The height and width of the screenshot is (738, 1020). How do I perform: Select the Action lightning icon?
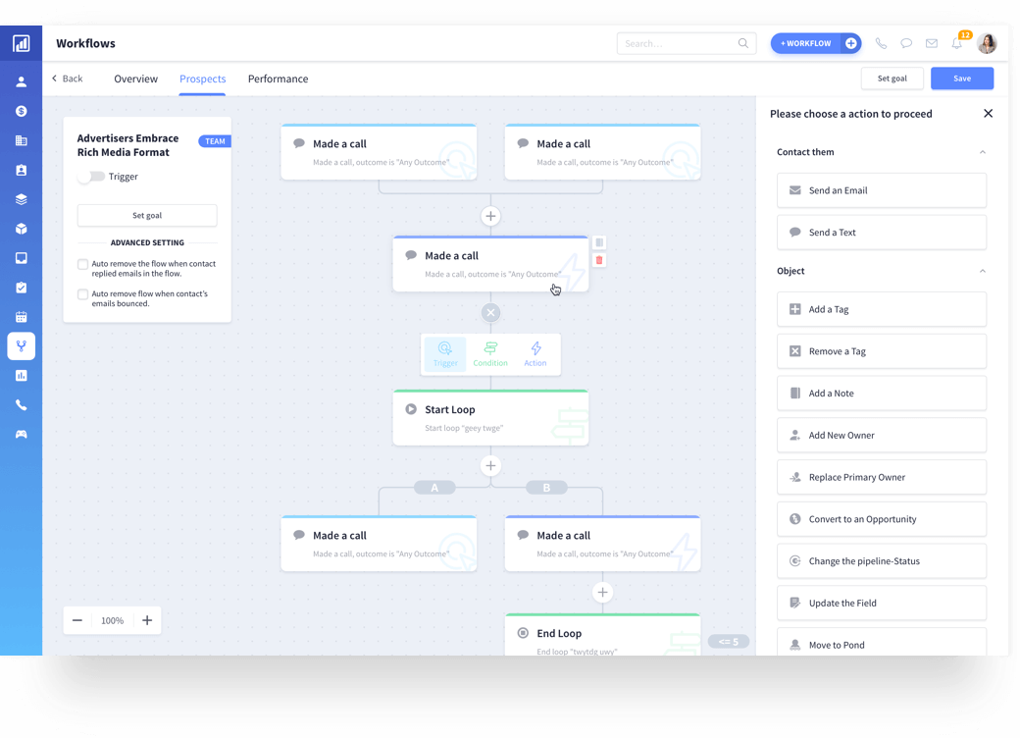click(535, 353)
